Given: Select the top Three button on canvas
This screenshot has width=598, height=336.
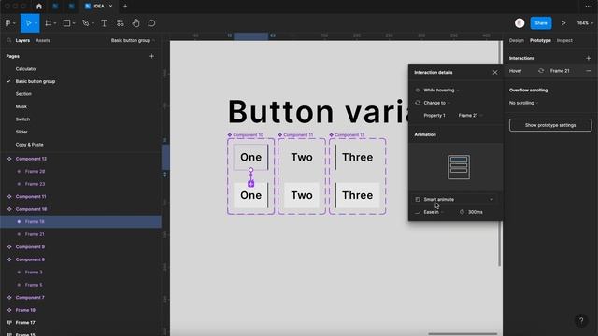Looking at the screenshot, I should (x=357, y=157).
